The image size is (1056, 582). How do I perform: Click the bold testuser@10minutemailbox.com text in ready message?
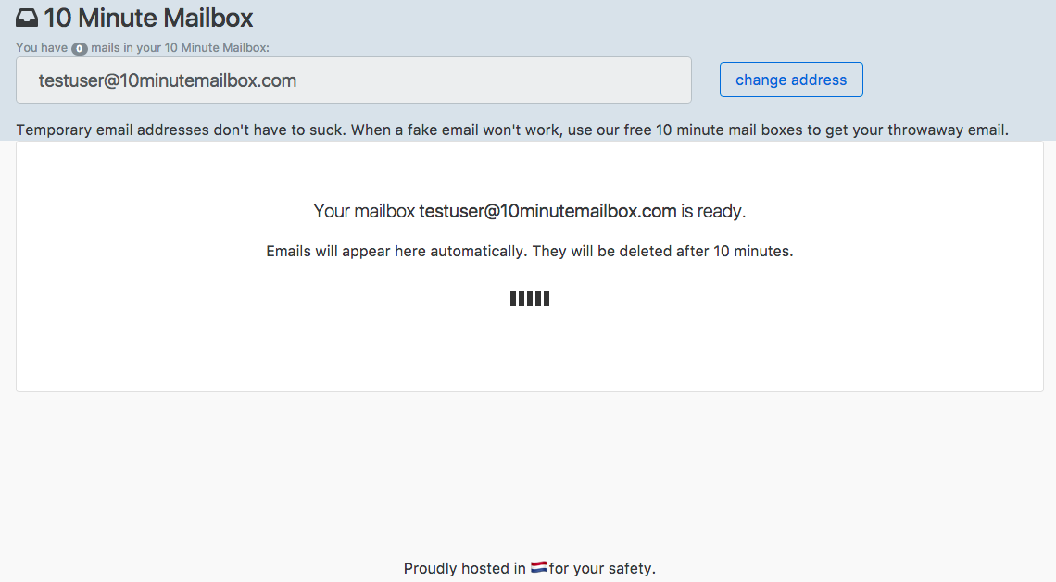547,211
